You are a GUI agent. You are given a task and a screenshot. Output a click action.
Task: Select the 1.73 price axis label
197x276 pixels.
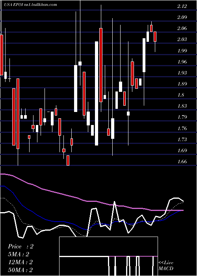tap(182, 140)
